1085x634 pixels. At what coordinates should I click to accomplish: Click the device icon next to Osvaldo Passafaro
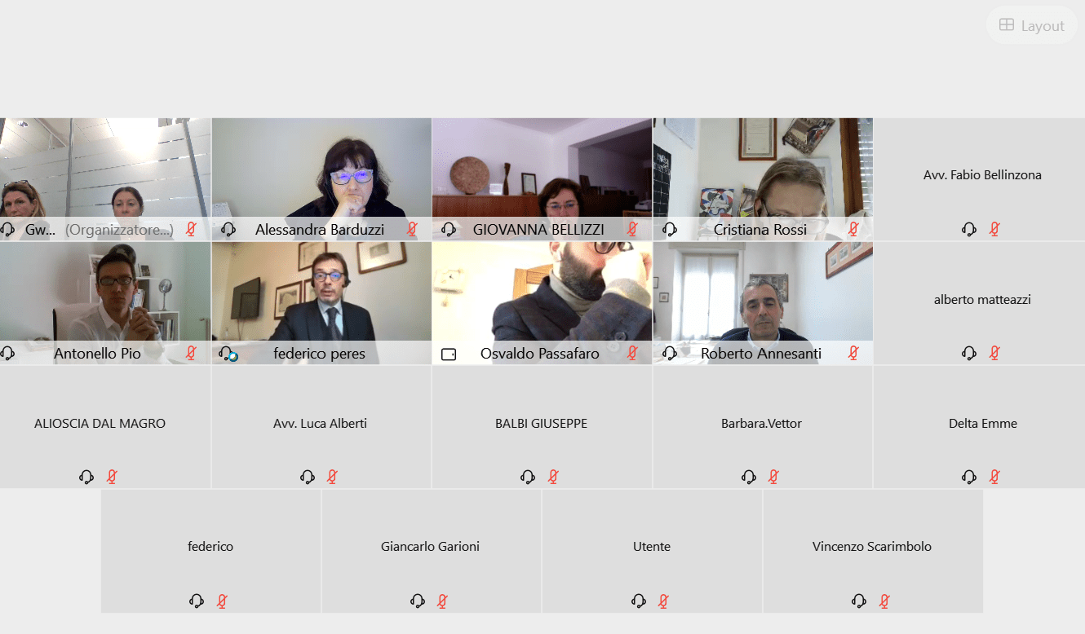point(449,354)
